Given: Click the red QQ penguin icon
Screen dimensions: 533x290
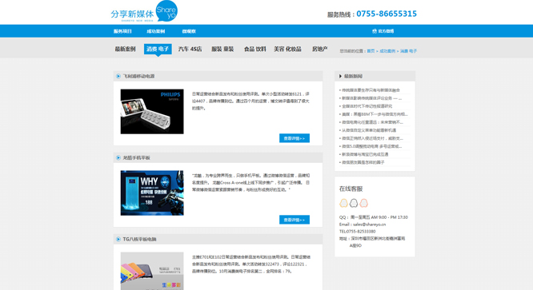Looking at the screenshot, I should coord(363,203).
